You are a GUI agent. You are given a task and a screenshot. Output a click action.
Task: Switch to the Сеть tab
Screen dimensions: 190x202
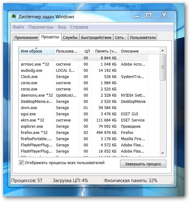119,38
